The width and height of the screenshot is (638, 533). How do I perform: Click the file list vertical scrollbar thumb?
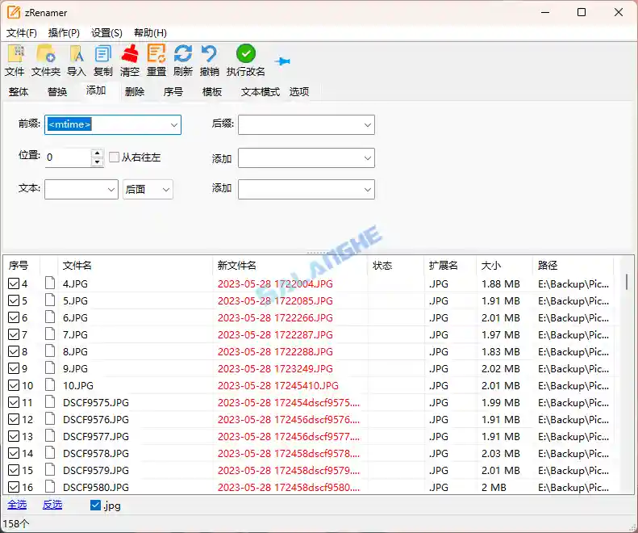627,282
